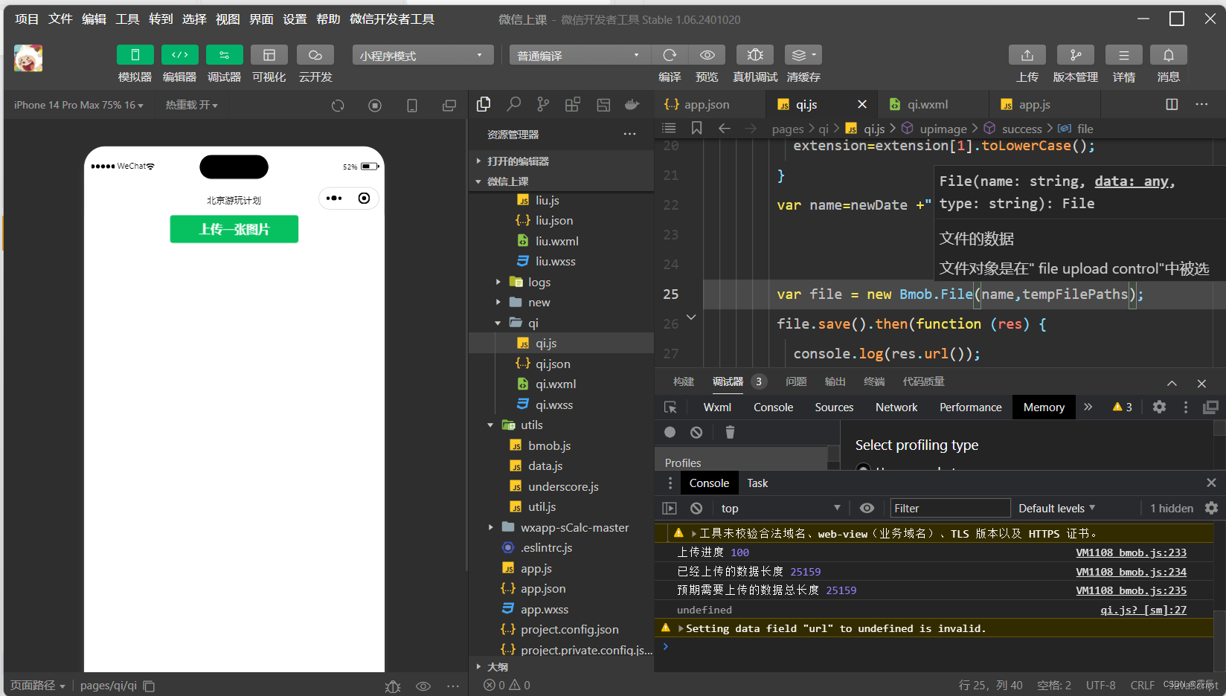Screen dimensions: 1226x696
Task: Open the 普通编译 compile mode dropdown
Action: click(x=580, y=55)
